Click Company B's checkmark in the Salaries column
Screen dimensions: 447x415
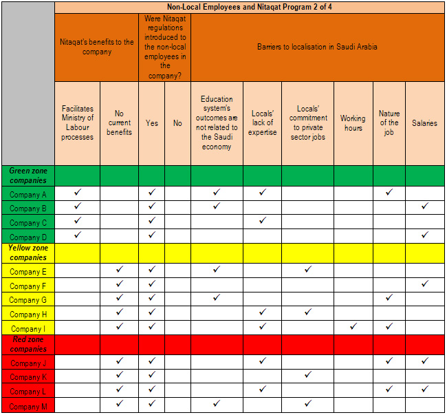(x=425, y=206)
